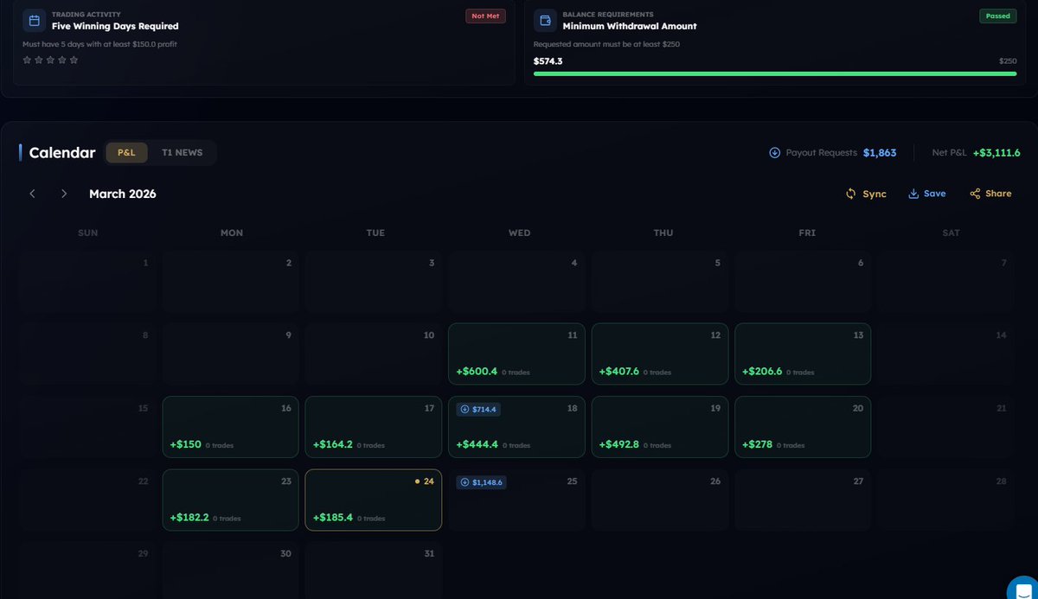Click the fifth star under Five Winning Days
This screenshot has width=1038, height=599.
(x=74, y=60)
